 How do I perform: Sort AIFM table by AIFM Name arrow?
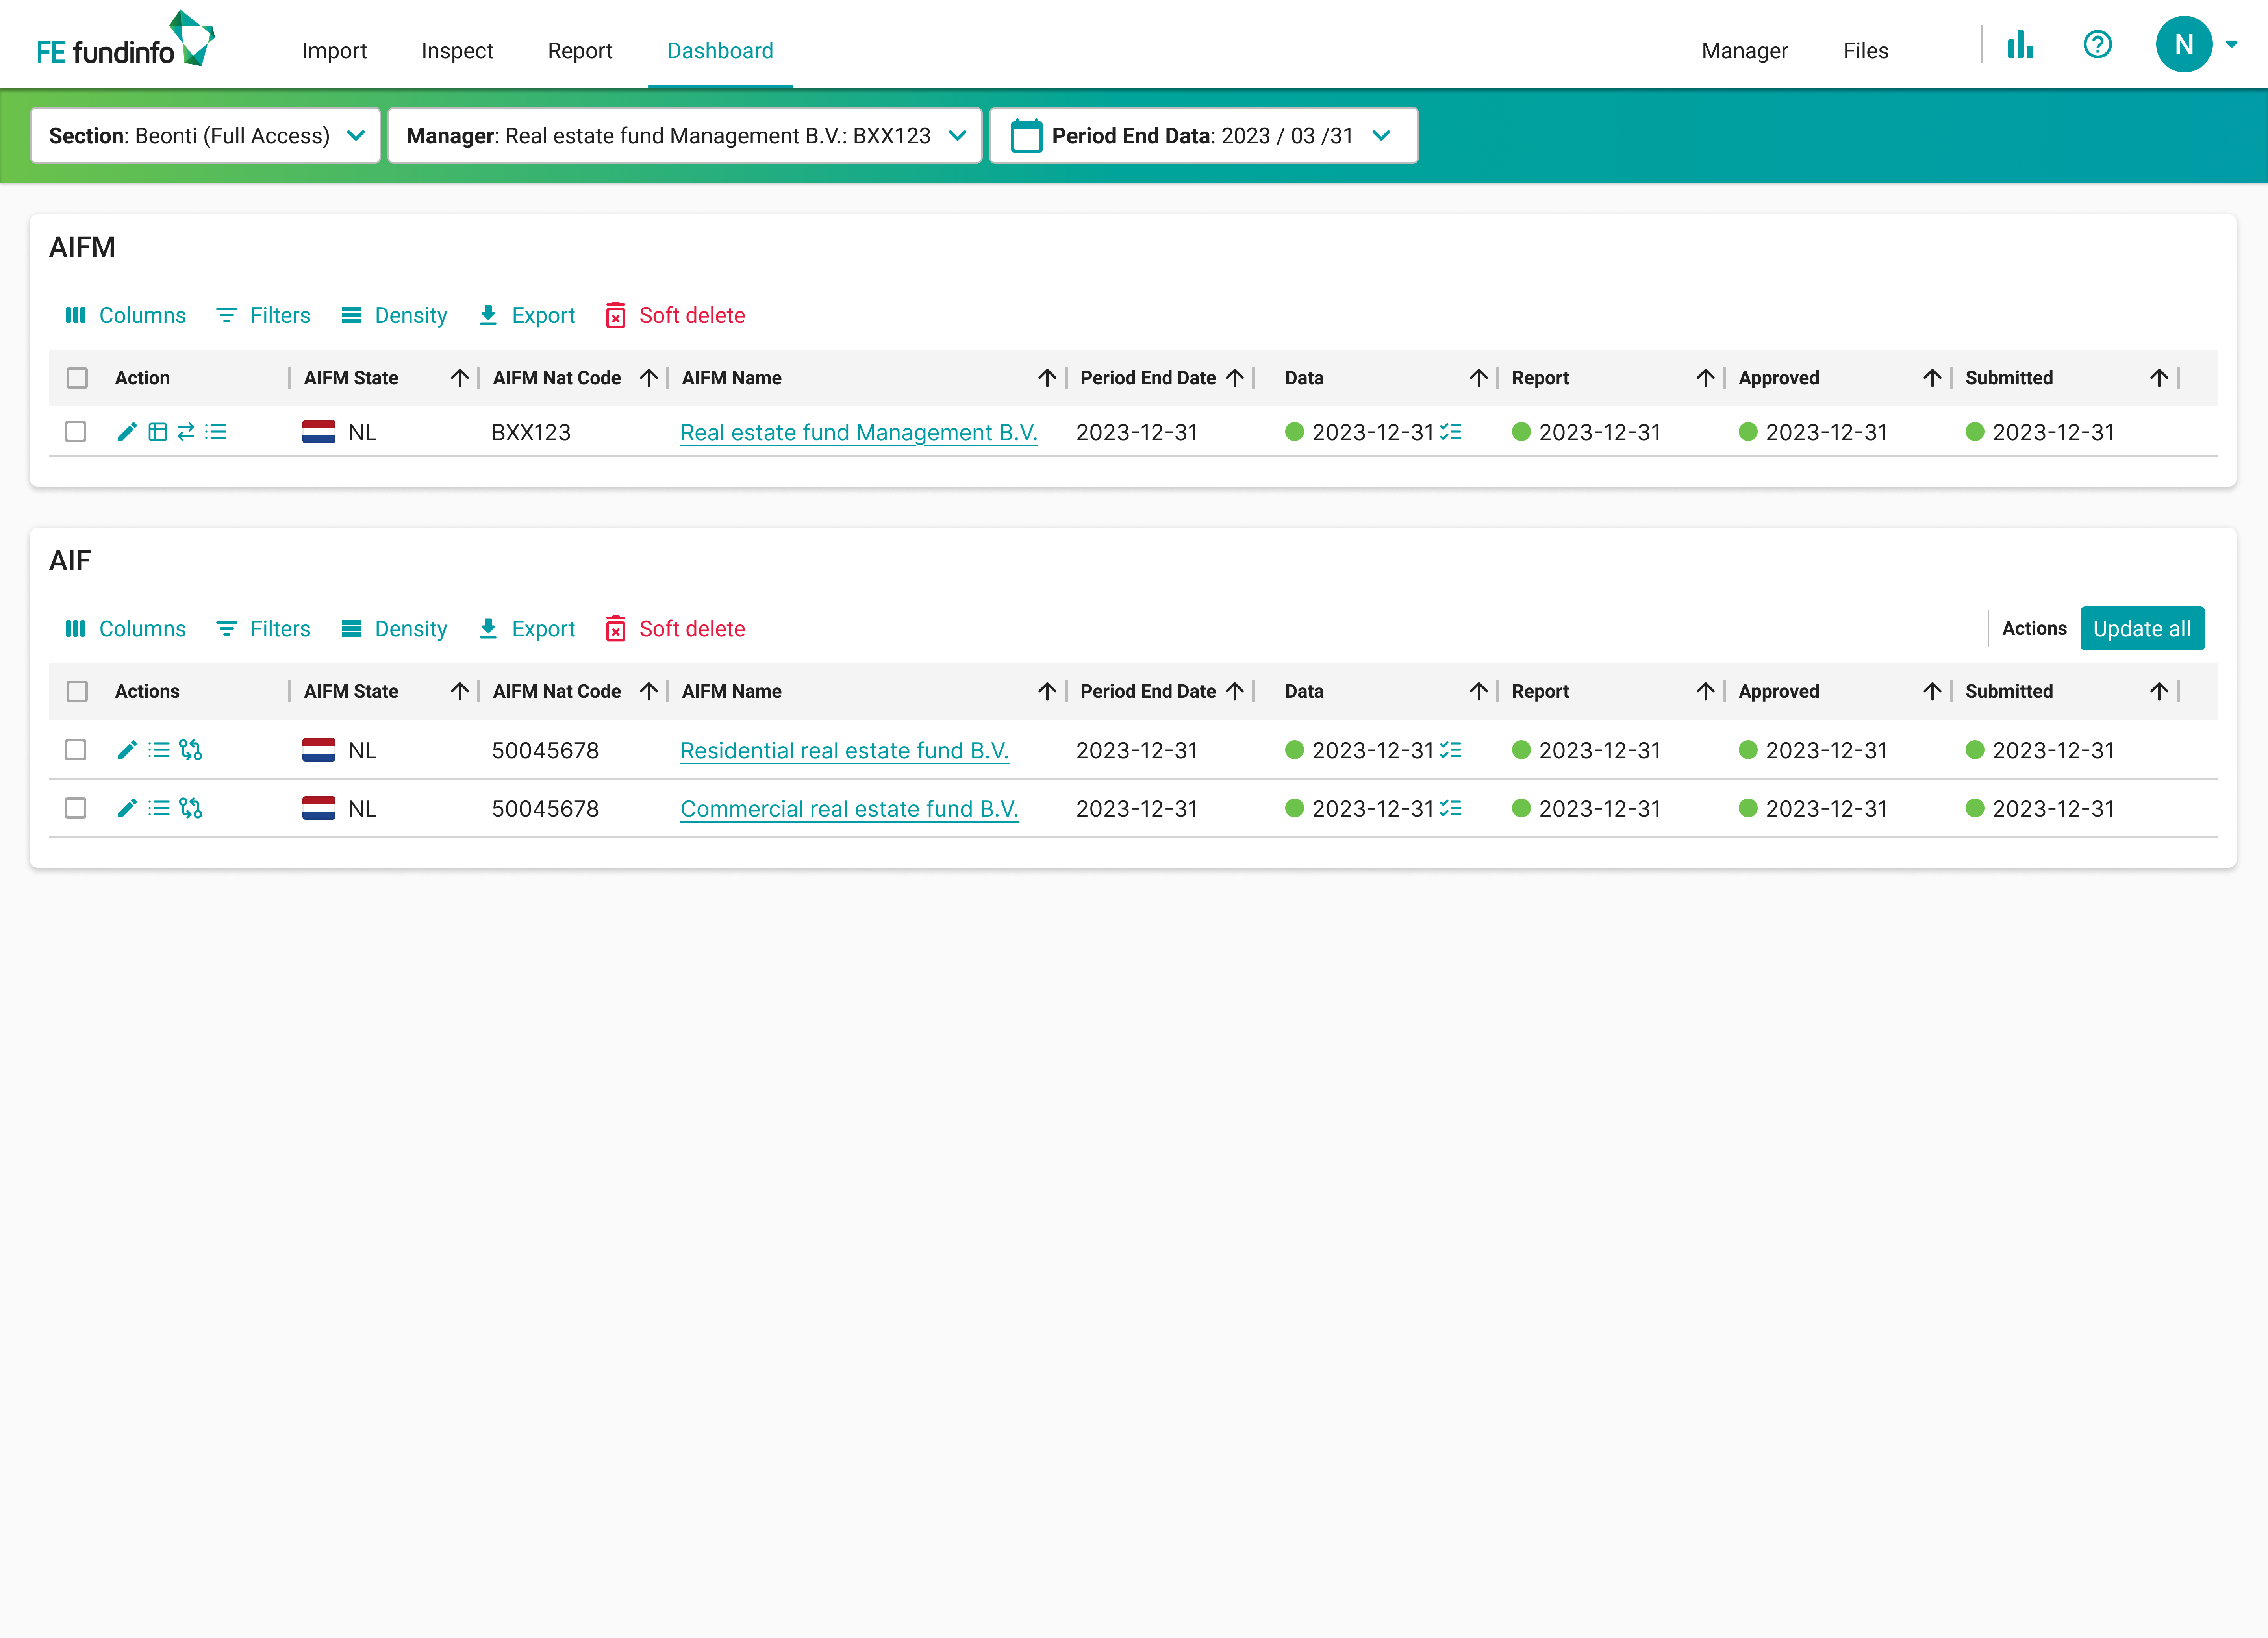[x=1047, y=378]
